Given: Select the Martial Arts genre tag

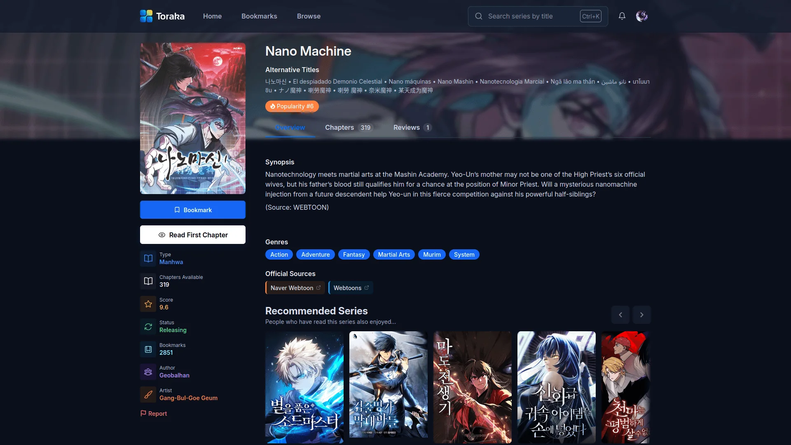Looking at the screenshot, I should [394, 255].
